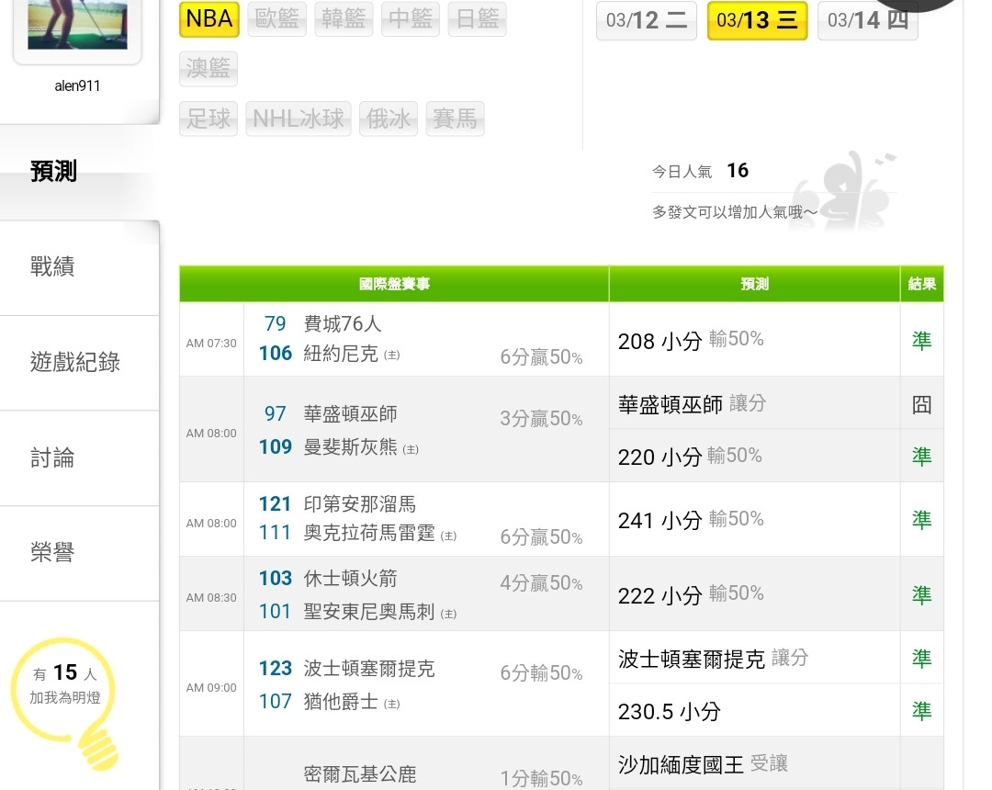992x790 pixels.
Task: Click team name 猶他爵士
Action: [x=341, y=702]
